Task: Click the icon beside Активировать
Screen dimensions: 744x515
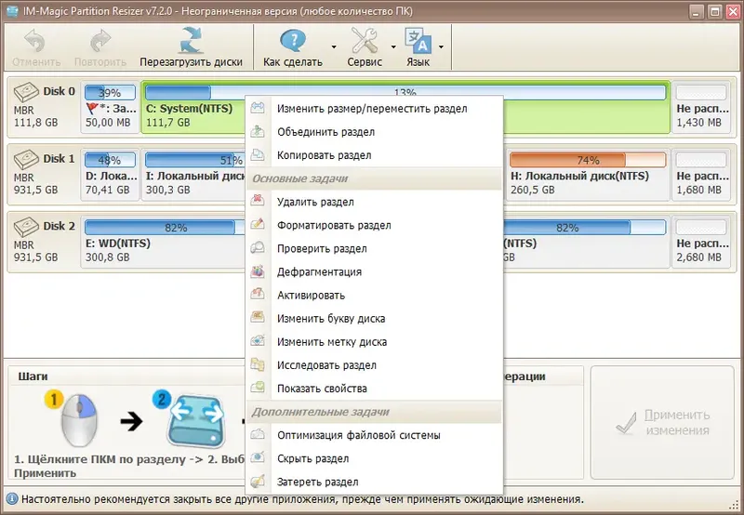Action: click(258, 294)
